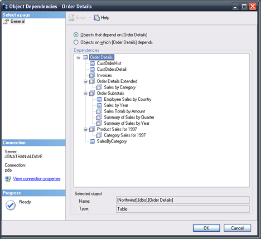Select Invoices in the dependencies tree

tap(104, 75)
